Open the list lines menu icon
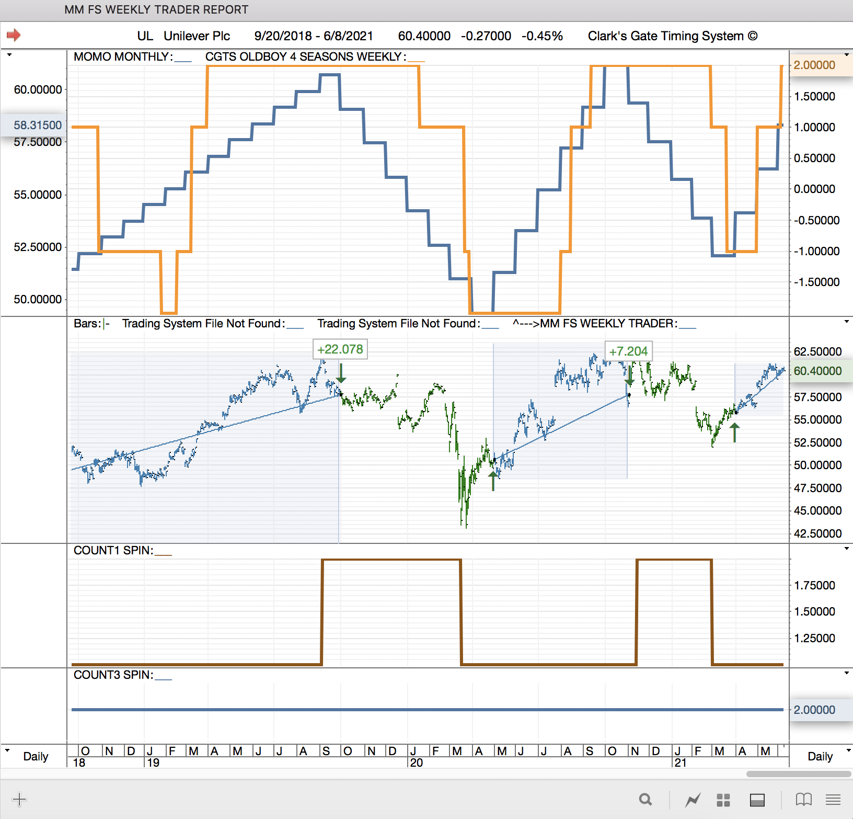The width and height of the screenshot is (853, 819). 833,799
